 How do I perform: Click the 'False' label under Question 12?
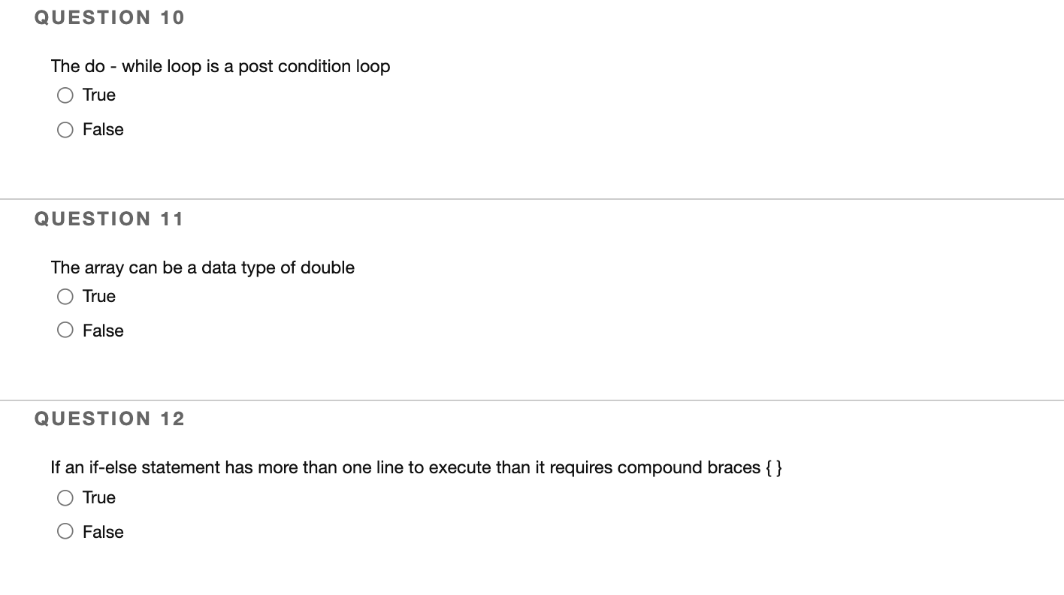[102, 531]
